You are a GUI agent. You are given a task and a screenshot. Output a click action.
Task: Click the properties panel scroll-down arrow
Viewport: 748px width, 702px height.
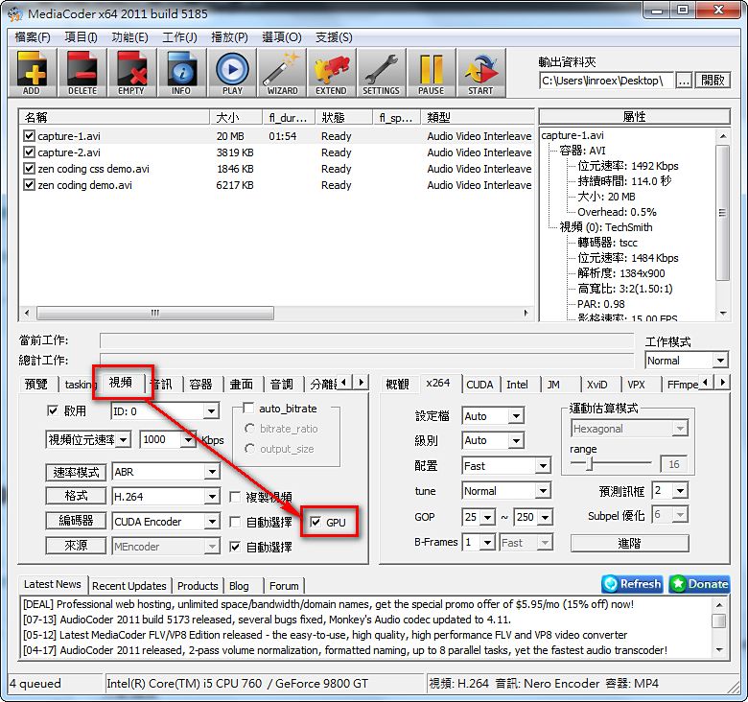(x=723, y=314)
